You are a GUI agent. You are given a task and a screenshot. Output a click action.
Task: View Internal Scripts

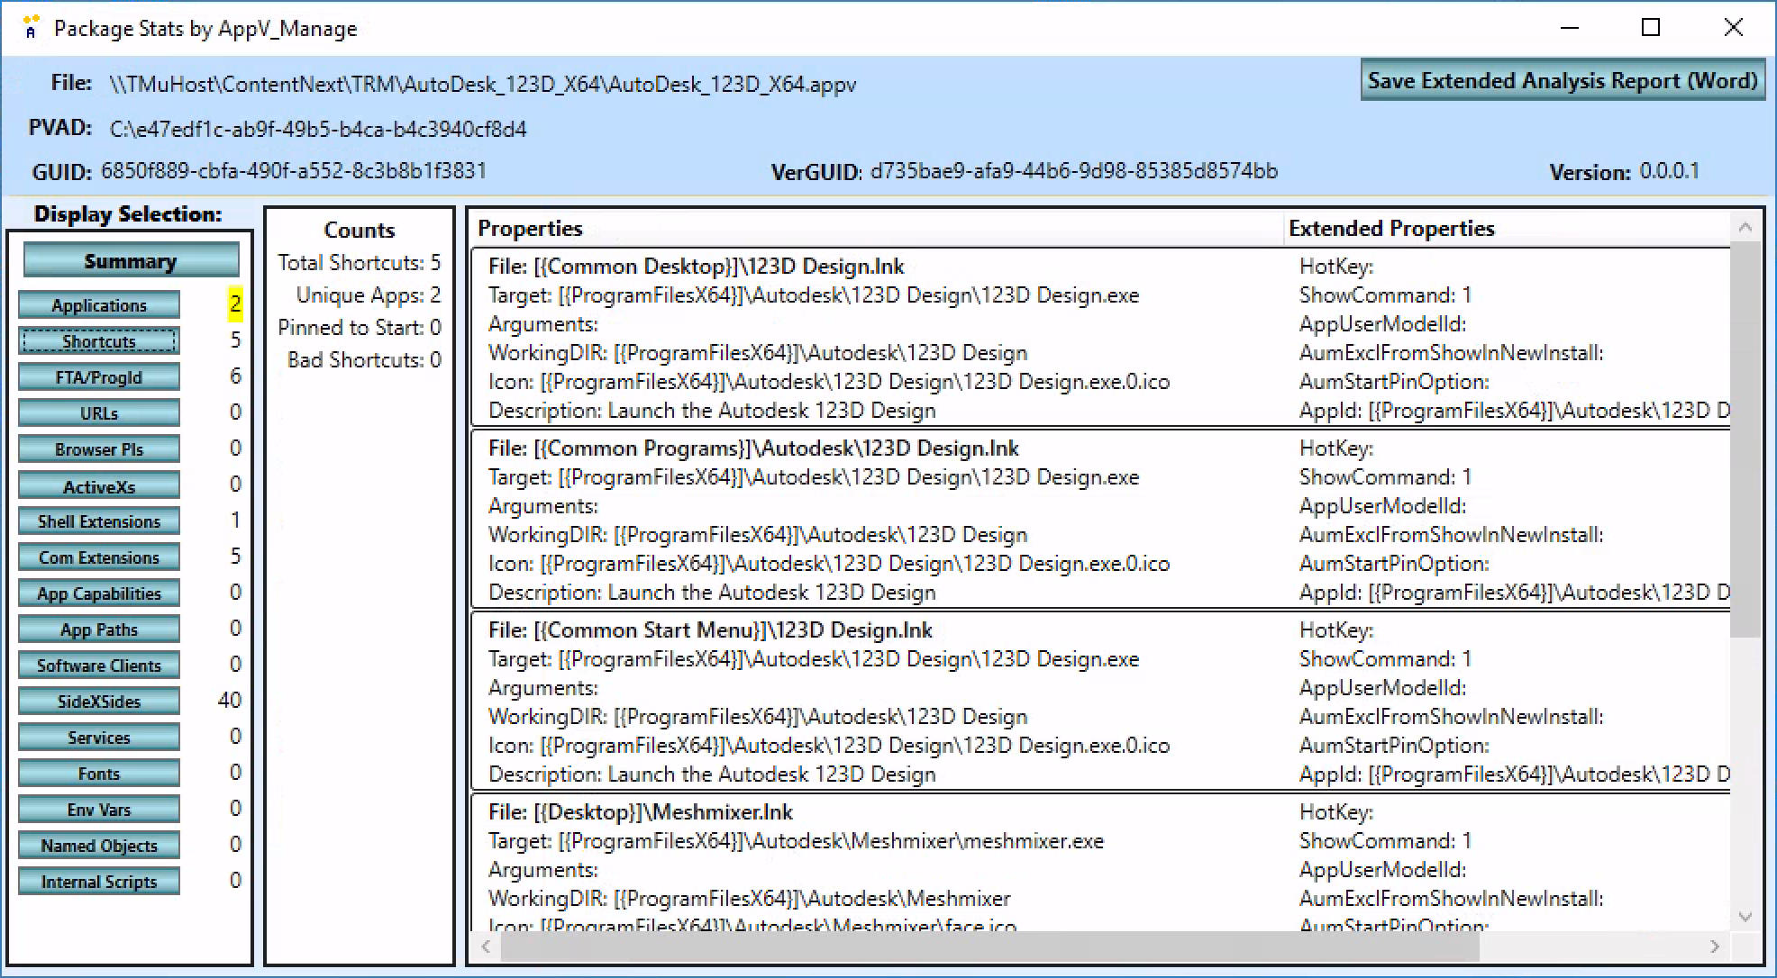99,882
